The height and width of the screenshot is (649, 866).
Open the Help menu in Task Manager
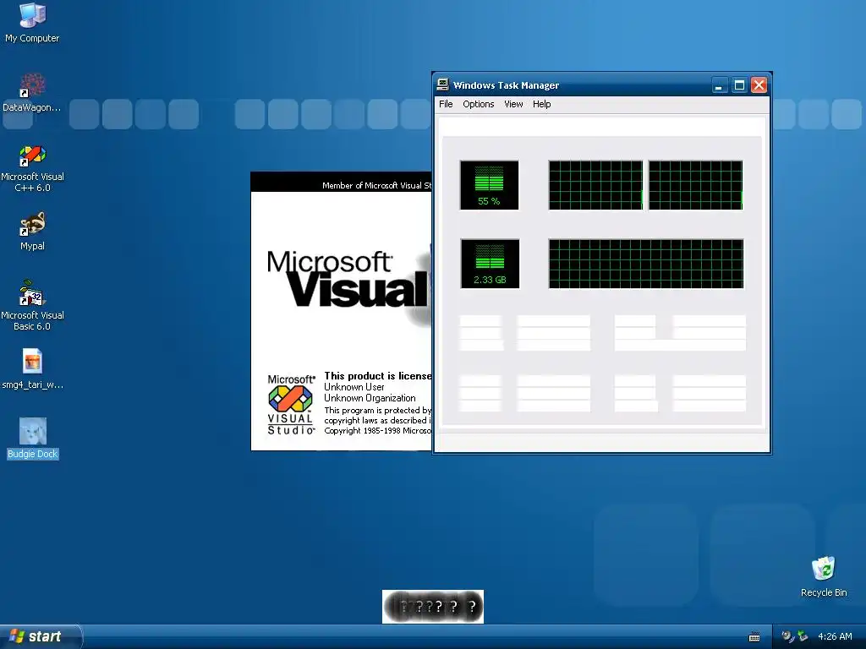(x=541, y=104)
